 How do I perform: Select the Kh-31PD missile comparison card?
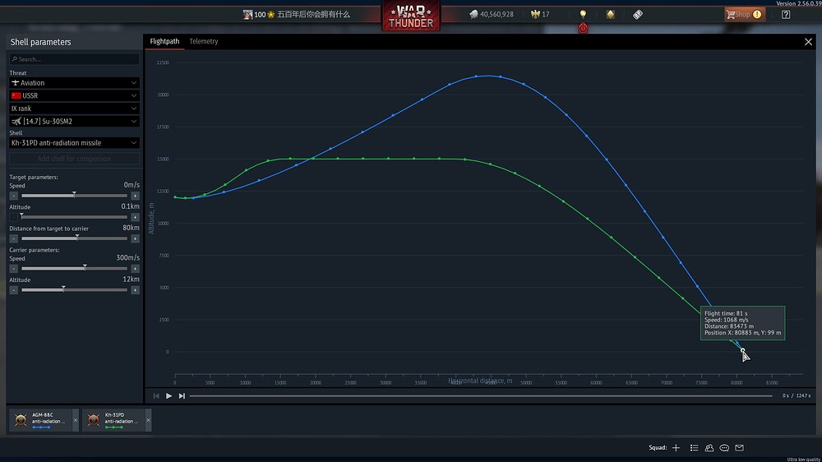113,420
